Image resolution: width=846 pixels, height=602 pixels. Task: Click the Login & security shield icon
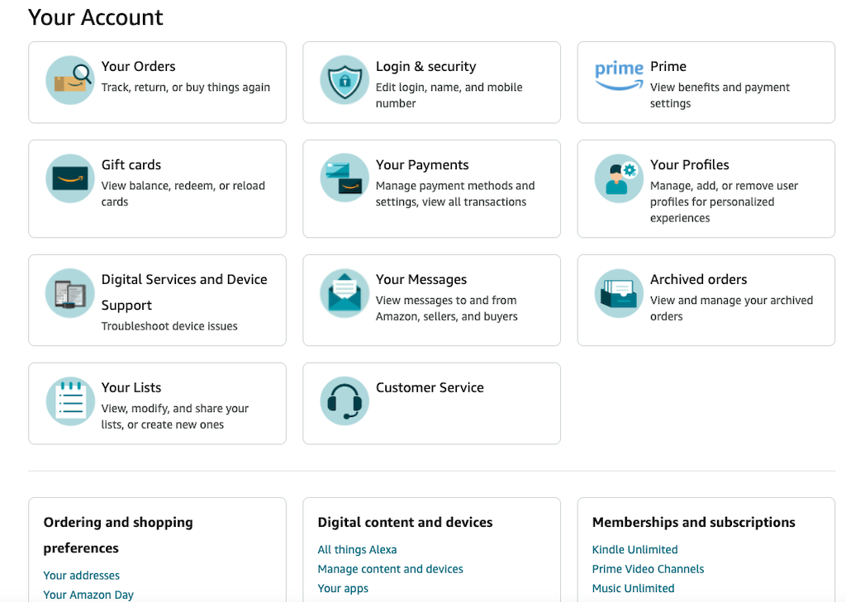pyautogui.click(x=345, y=80)
